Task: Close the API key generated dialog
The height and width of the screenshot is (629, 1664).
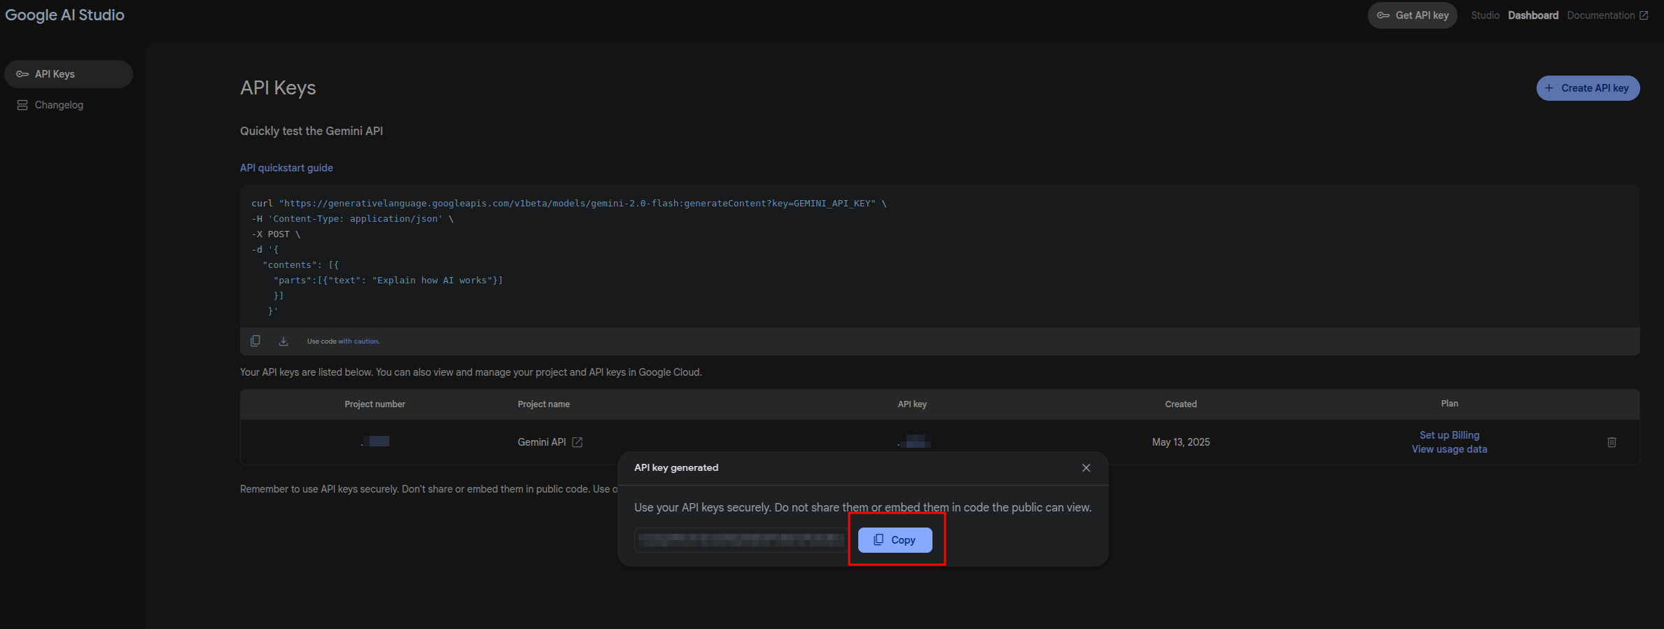Action: point(1086,468)
